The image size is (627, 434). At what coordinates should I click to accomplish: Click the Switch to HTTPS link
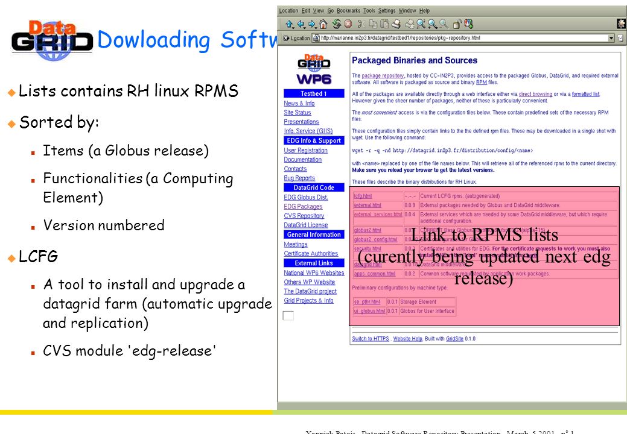click(371, 339)
